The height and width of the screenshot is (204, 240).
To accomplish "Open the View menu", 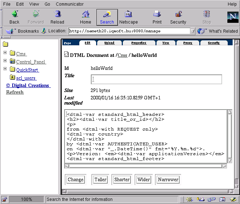I will click(34, 4).
